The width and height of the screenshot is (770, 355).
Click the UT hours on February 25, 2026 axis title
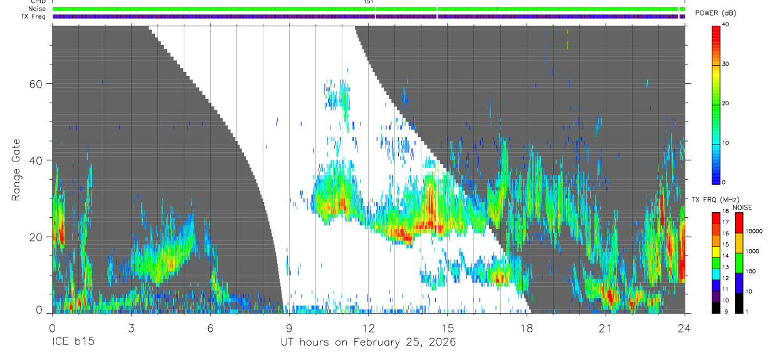click(367, 342)
